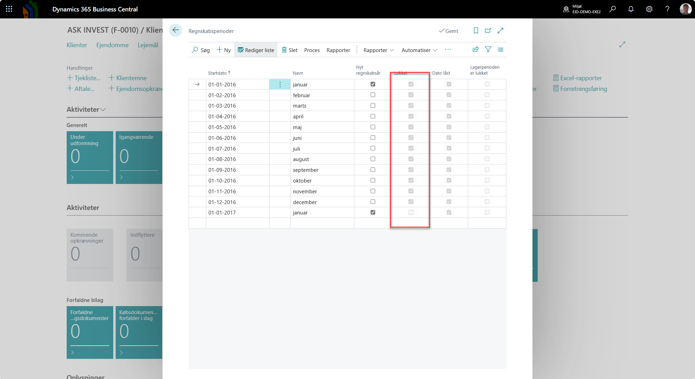Toggle Nyt regnskabsår for marts
This screenshot has height=379, width=695.
click(373, 106)
